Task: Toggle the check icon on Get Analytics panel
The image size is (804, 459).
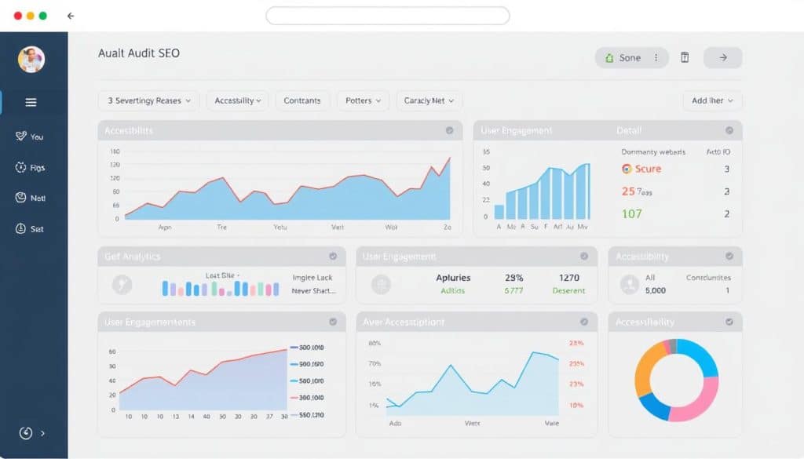Action: [x=333, y=256]
